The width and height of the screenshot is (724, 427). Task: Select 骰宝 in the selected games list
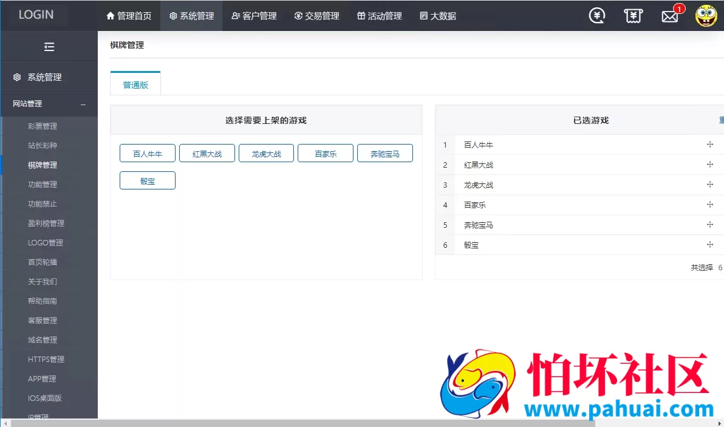point(471,245)
